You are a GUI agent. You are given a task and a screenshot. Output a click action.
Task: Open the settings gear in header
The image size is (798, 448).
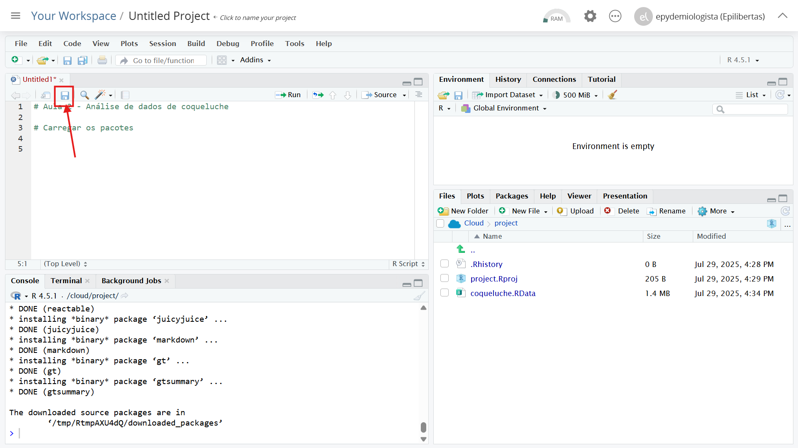coord(590,17)
